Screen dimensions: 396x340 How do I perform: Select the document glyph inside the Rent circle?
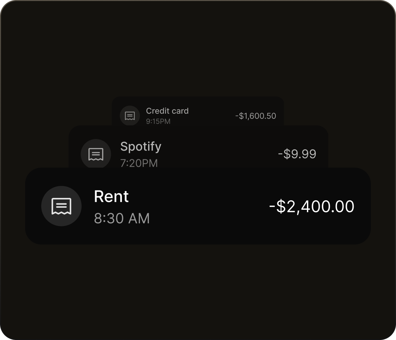[x=61, y=206]
